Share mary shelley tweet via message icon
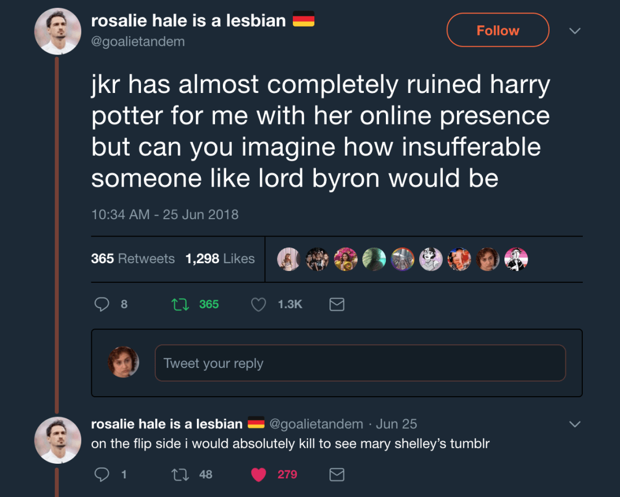 pos(336,474)
